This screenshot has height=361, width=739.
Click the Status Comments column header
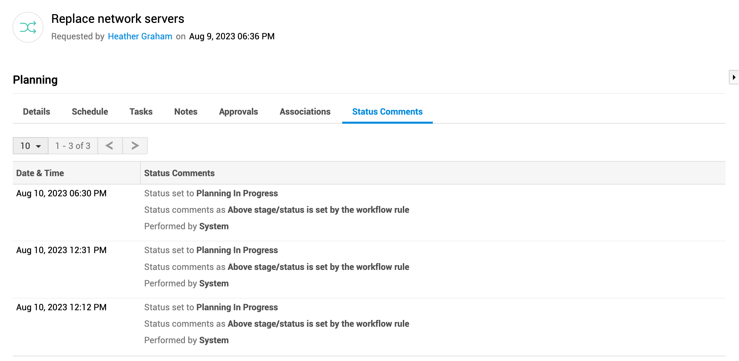(179, 173)
